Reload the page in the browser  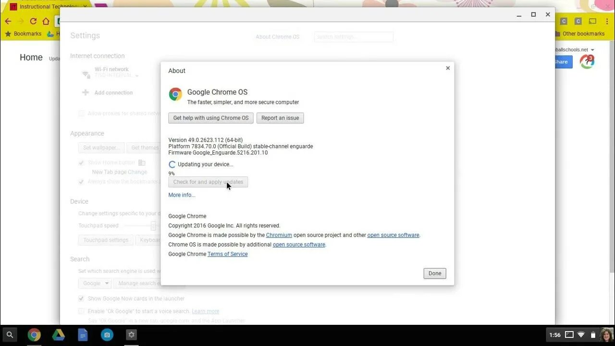(x=33, y=21)
